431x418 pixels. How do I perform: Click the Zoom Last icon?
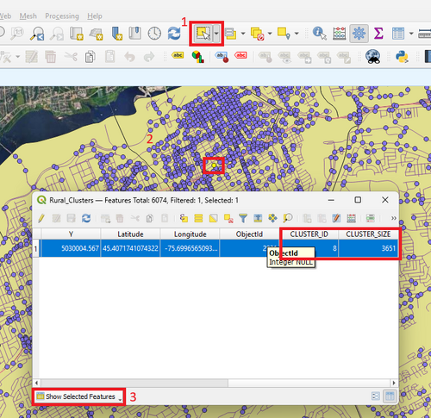37,34
